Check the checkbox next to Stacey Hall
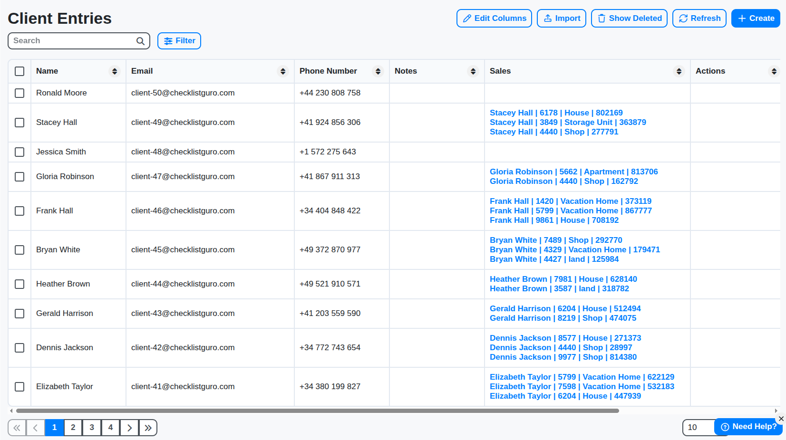 pyautogui.click(x=19, y=123)
